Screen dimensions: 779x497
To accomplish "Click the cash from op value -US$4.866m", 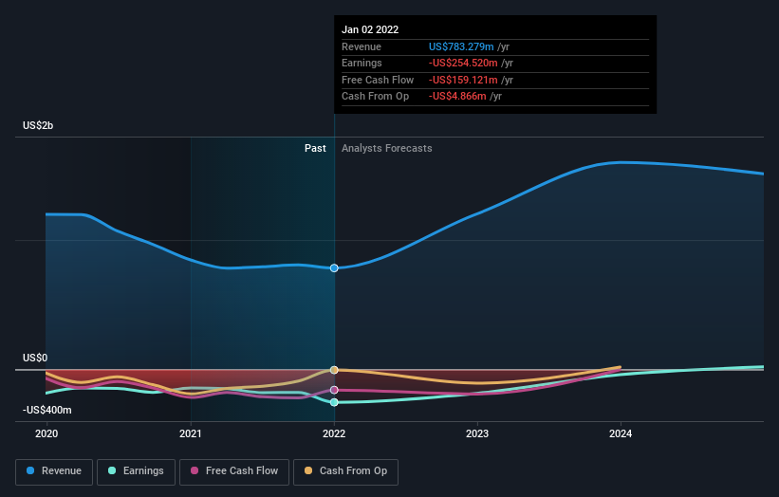I will pyautogui.click(x=457, y=97).
